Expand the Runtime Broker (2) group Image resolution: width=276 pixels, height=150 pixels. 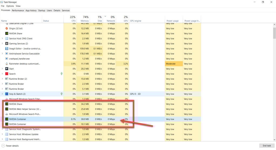point(2,79)
